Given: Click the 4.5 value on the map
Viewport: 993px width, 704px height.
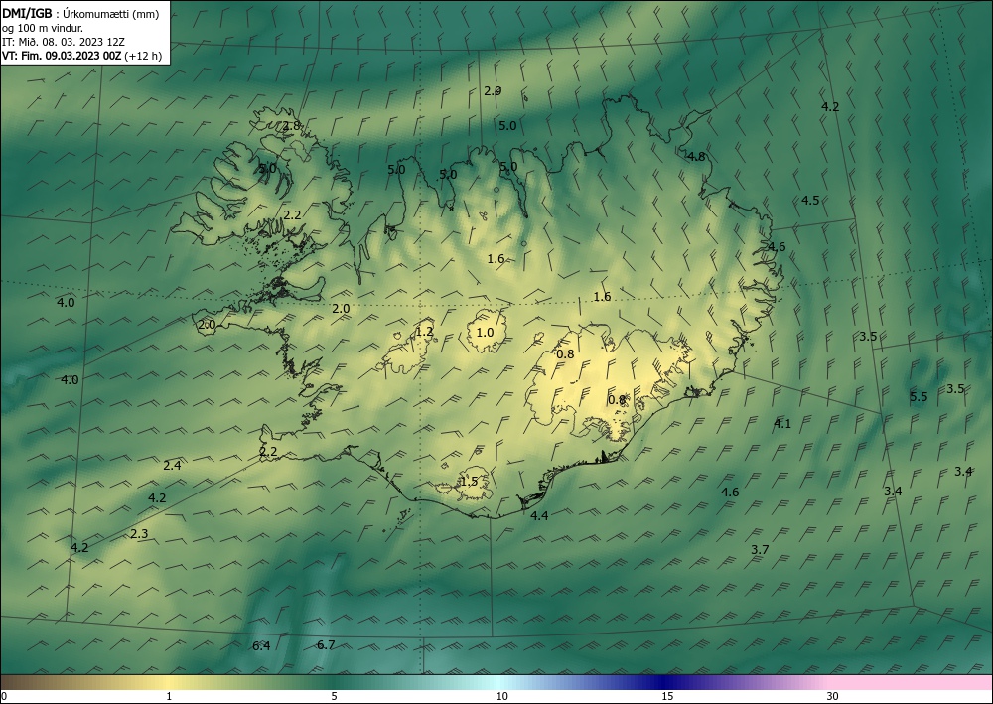Looking at the screenshot, I should pos(810,200).
